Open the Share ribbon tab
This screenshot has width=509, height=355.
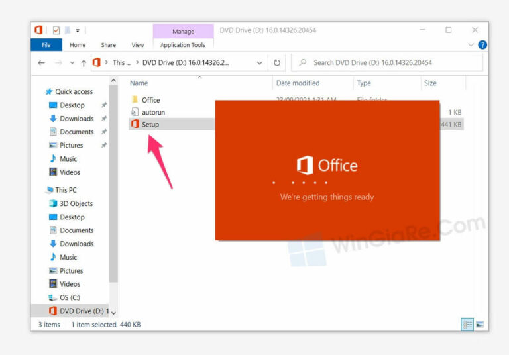click(109, 45)
